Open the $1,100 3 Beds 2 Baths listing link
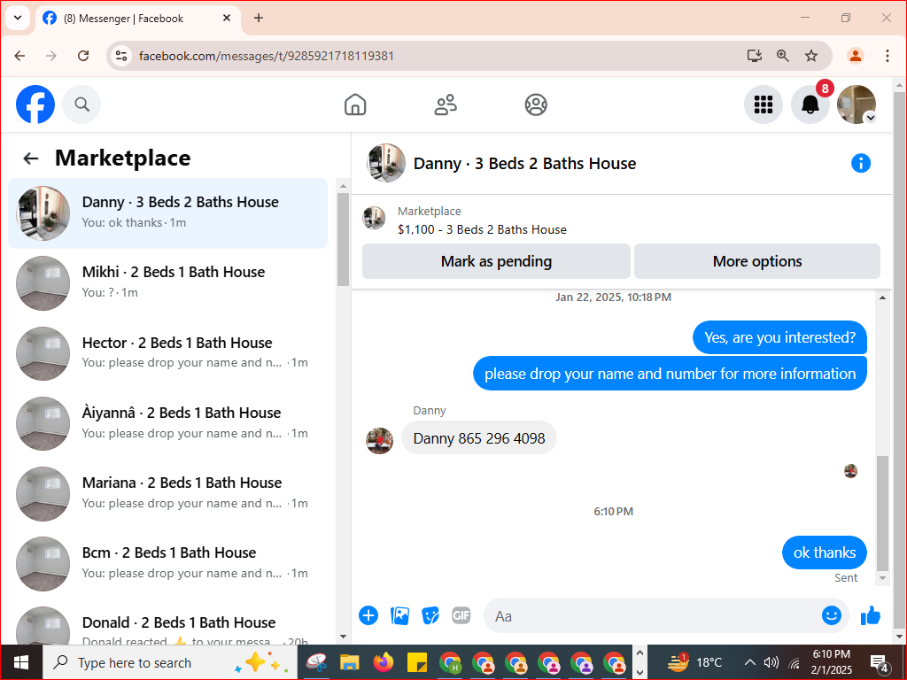Viewport: 907px width, 680px height. (482, 229)
